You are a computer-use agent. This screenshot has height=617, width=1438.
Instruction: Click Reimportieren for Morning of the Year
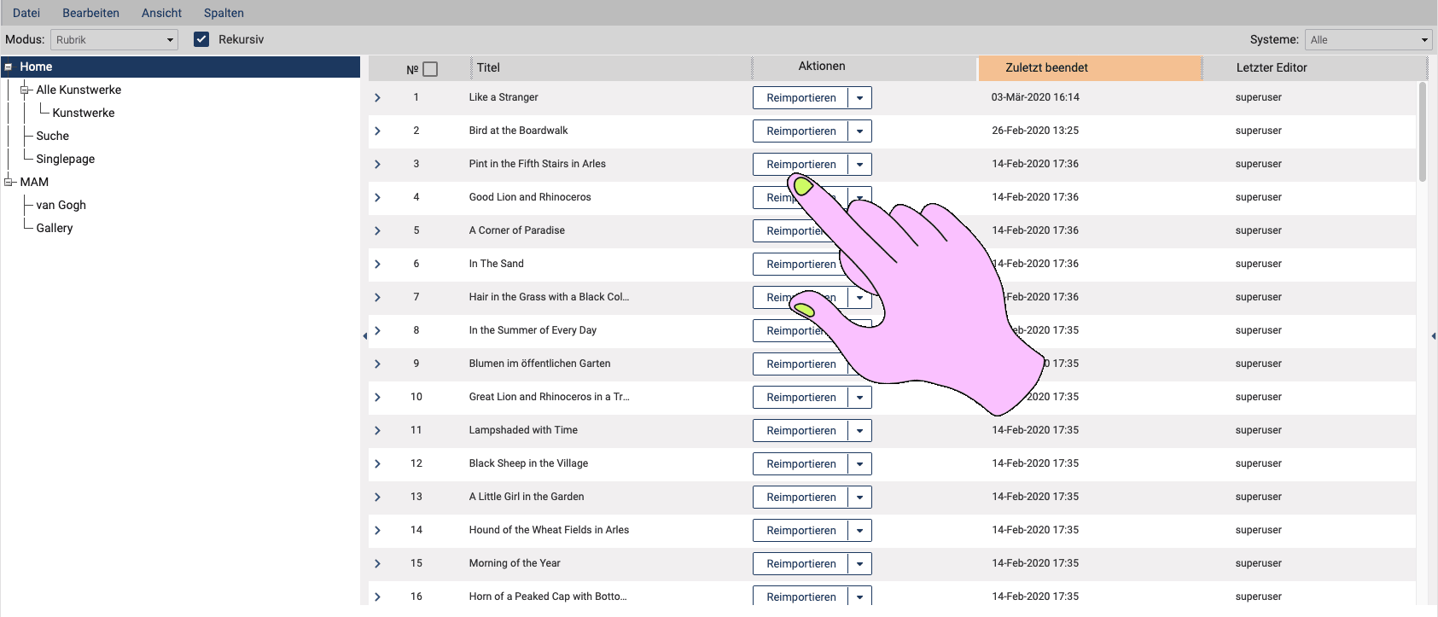[x=801, y=563]
